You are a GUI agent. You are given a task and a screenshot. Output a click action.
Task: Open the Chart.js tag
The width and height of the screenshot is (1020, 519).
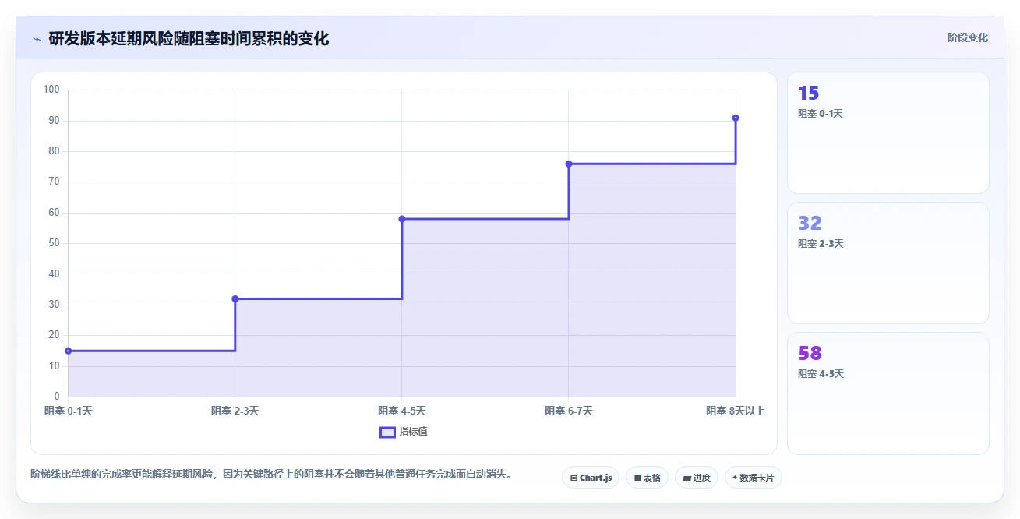pyautogui.click(x=591, y=478)
